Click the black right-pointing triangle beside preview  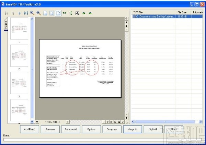pos(126,22)
